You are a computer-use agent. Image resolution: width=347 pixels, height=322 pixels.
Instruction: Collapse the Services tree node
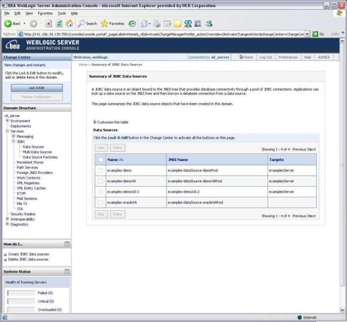[x=8, y=131]
